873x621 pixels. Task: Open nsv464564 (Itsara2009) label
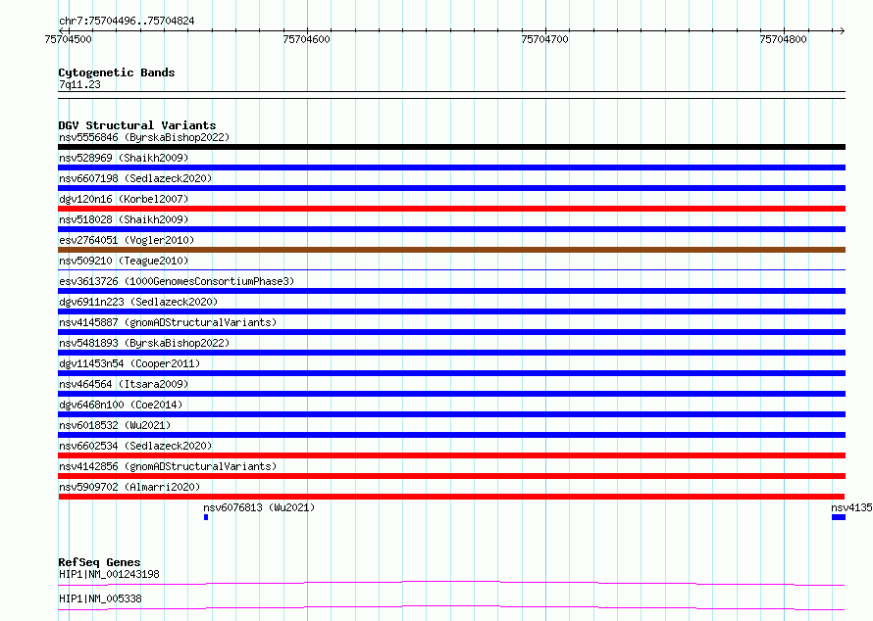[124, 384]
